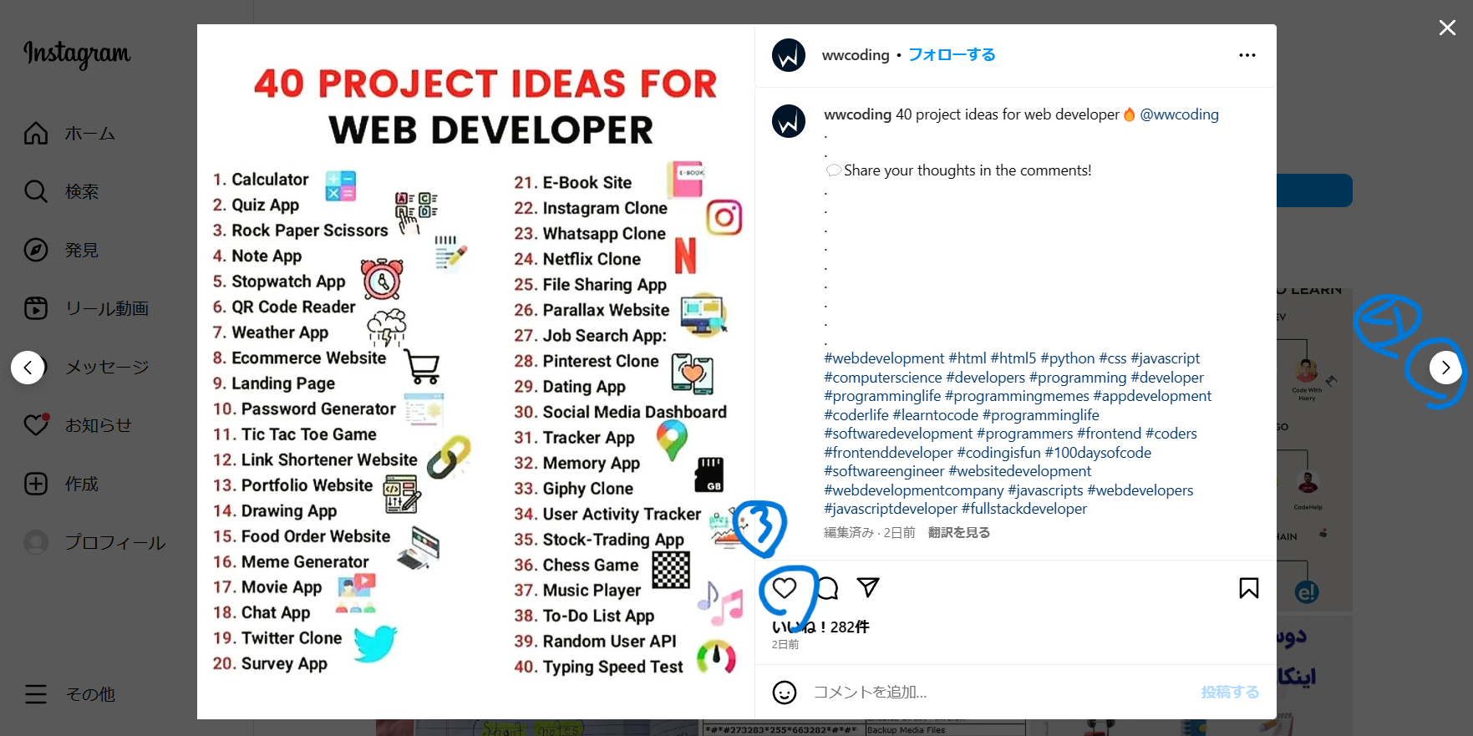Open the #learntocode hashtag
The height and width of the screenshot is (736, 1473).
(935, 415)
